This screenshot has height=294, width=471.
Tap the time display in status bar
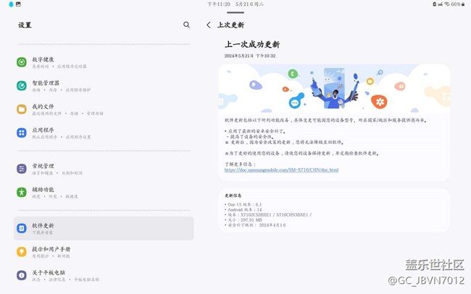click(x=219, y=4)
